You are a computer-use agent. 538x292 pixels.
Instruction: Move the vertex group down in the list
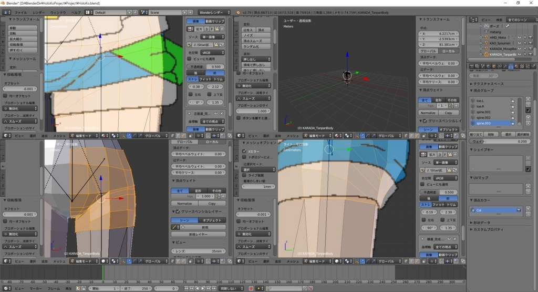point(529,123)
